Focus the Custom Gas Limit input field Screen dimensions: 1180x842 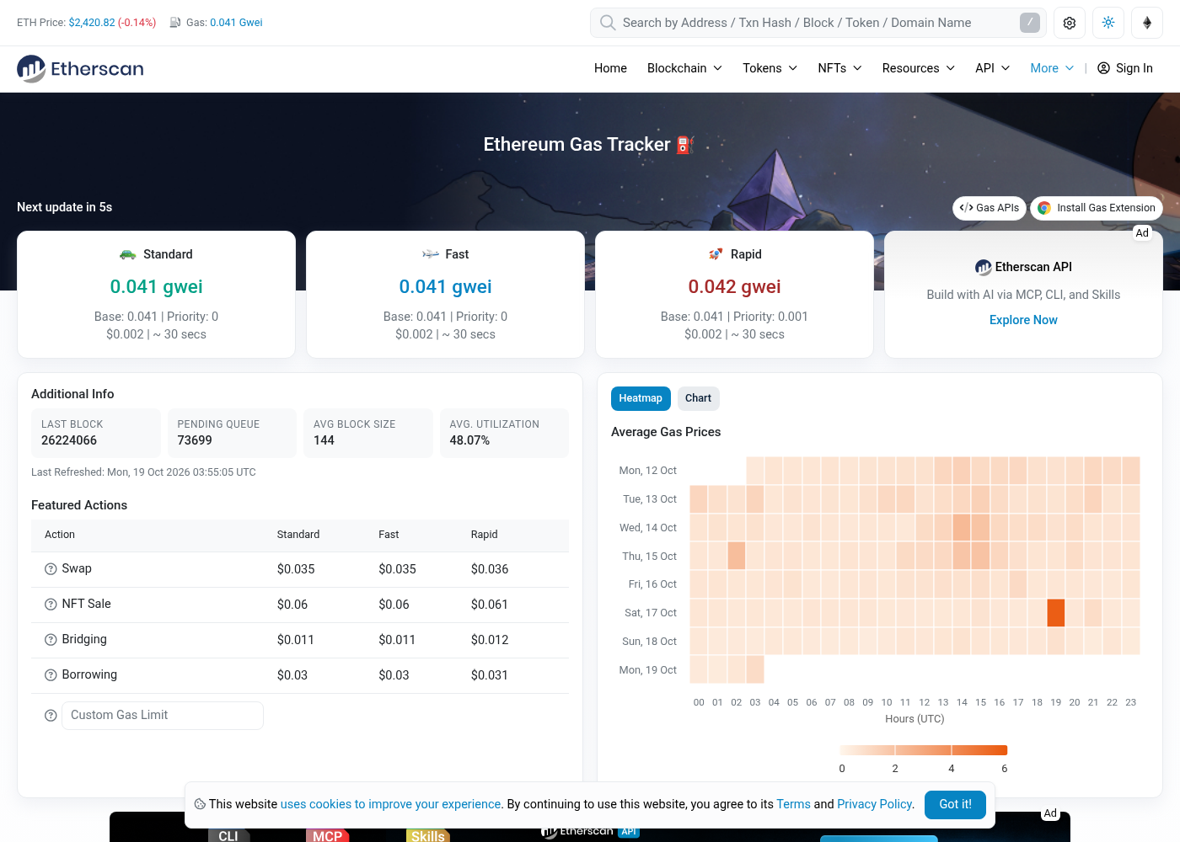tap(163, 716)
